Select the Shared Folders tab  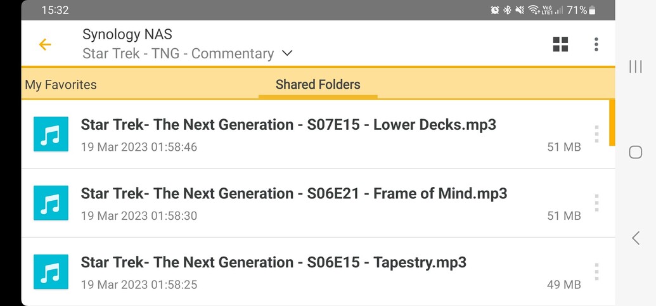pos(318,84)
